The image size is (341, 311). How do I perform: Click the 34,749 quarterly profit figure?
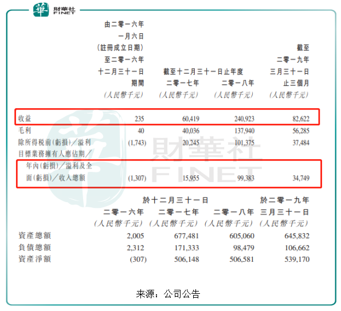pos(301,178)
